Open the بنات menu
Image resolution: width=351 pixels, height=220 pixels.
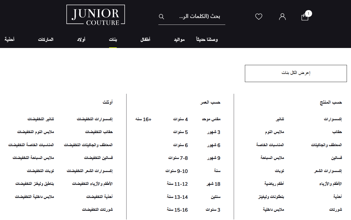coord(113,40)
